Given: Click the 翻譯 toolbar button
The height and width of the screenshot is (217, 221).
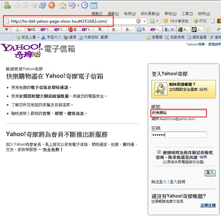Looking at the screenshot, I should 104,37.
